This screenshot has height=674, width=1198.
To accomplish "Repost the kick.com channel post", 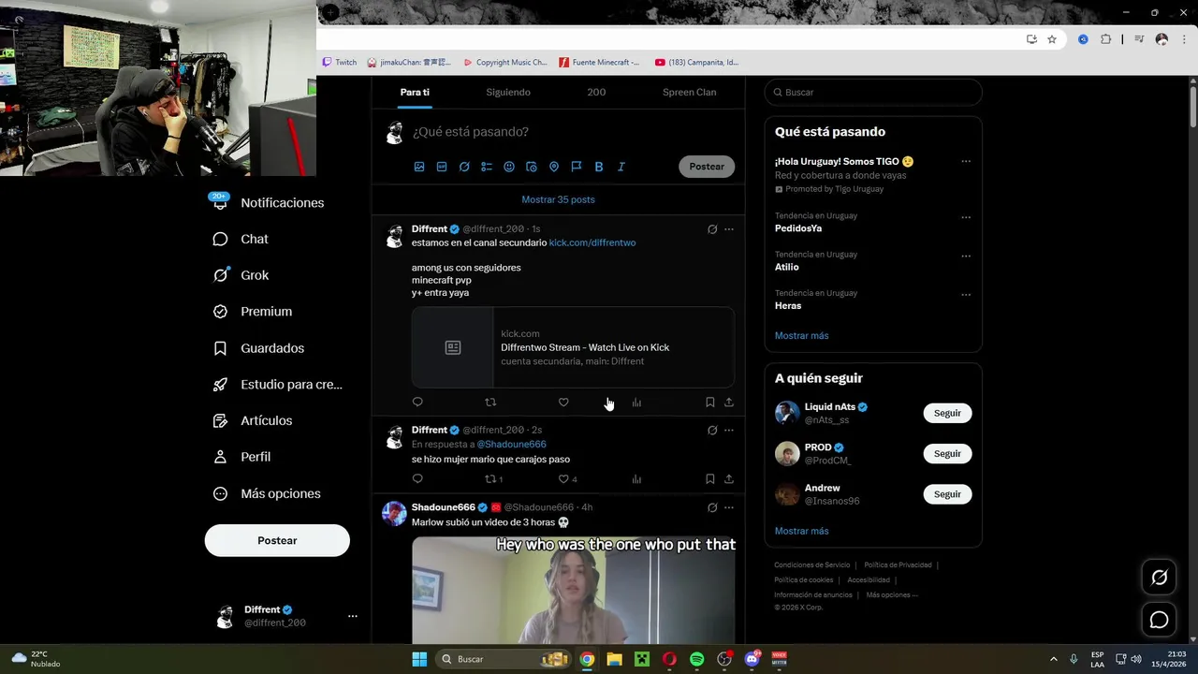I will coord(490,403).
